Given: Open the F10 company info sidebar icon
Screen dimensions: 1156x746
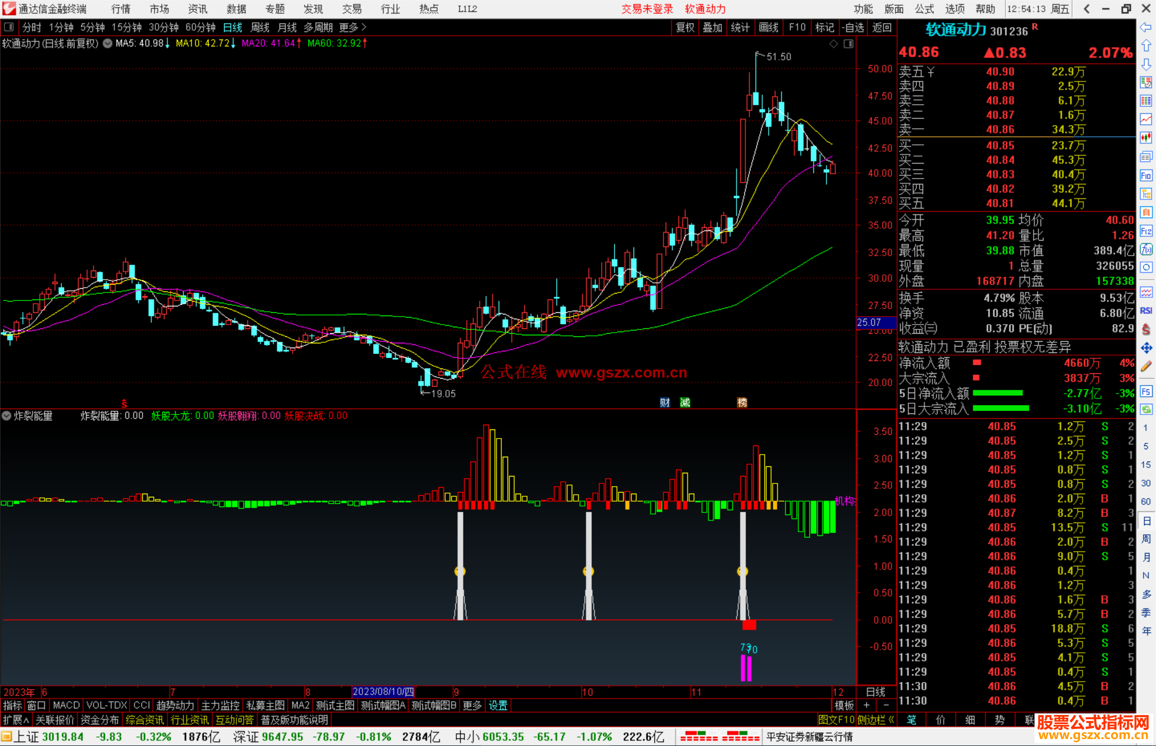Looking at the screenshot, I should point(1146,175).
